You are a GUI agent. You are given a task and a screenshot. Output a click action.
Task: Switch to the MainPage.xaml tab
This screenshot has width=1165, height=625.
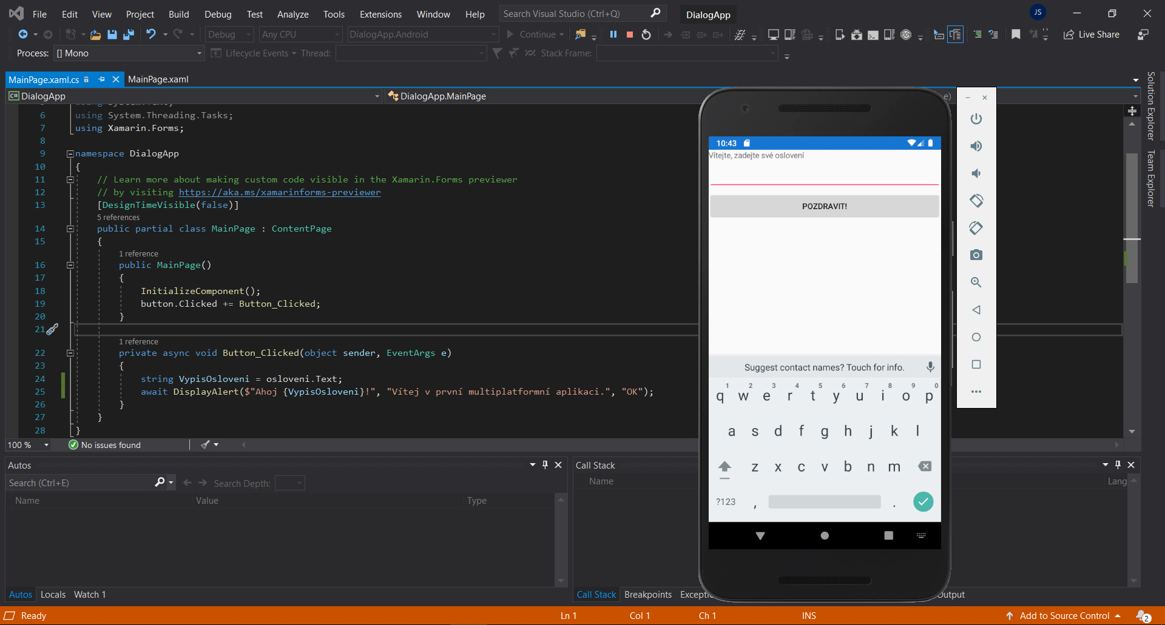(x=158, y=79)
